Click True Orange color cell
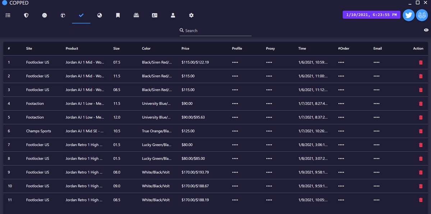This screenshot has width=431, height=214. point(157,131)
